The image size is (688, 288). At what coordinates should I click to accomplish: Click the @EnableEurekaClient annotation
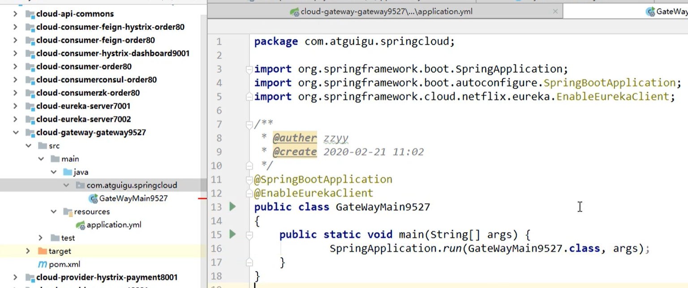tap(314, 193)
